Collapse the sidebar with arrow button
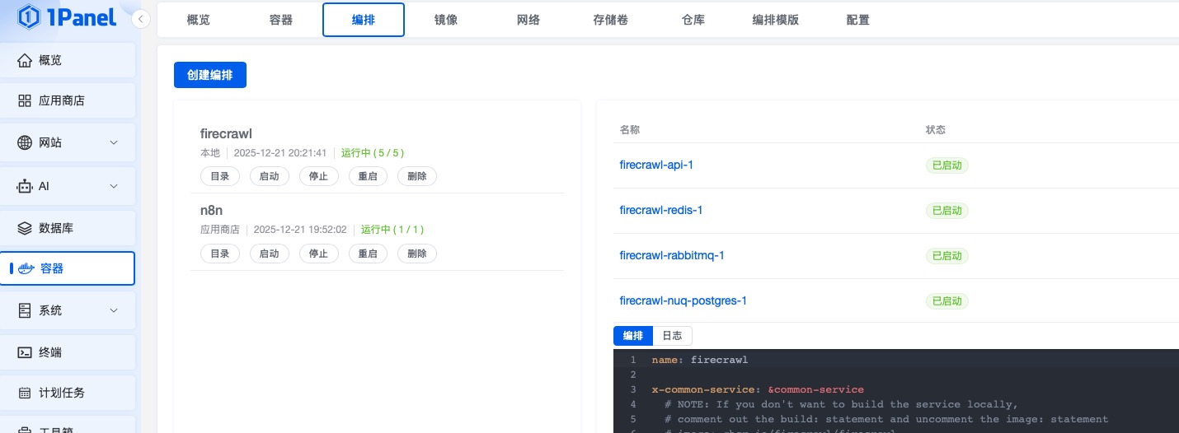 141,19
